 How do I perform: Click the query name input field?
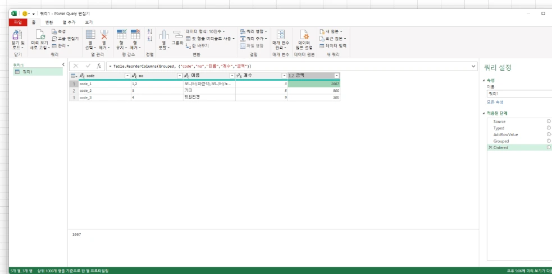(x=519, y=94)
